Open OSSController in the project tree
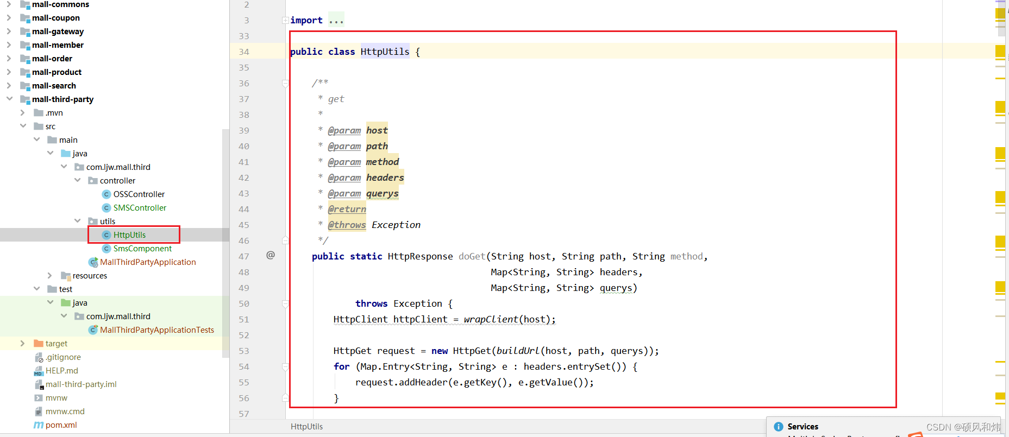This screenshot has width=1009, height=437. (139, 194)
